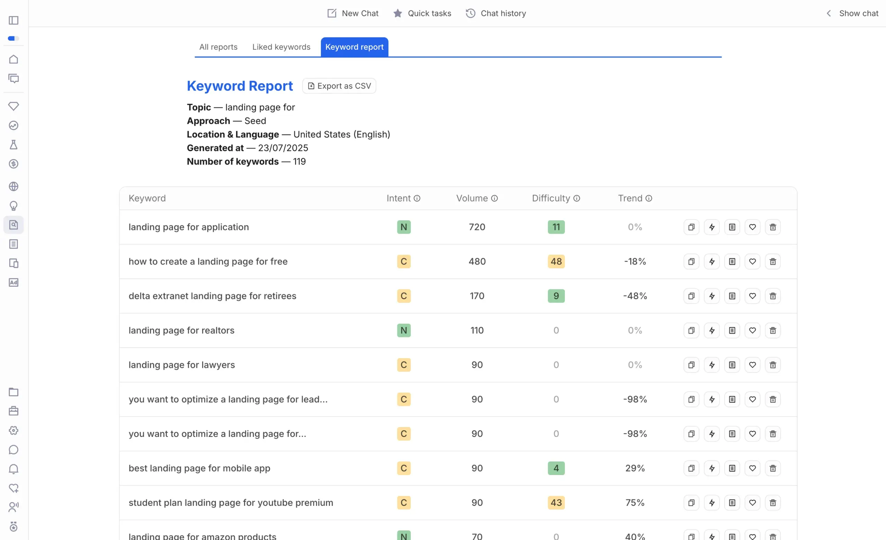
Task: Delete the 'best landing page for mobile app' keyword
Action: coord(773,468)
